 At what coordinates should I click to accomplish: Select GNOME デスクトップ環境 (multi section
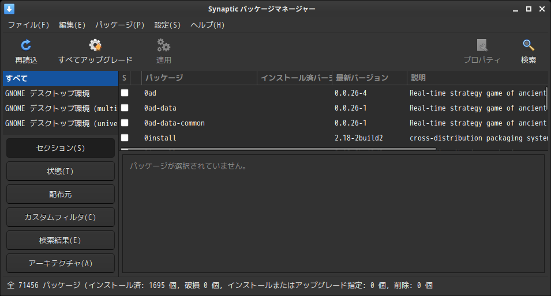[x=61, y=108]
